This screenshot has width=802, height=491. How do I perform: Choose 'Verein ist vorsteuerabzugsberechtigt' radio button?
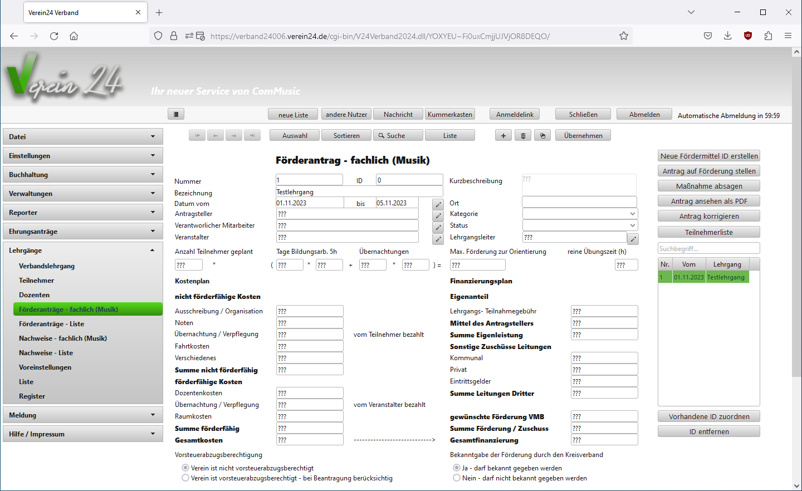coord(185,478)
